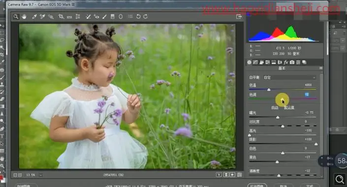Image resolution: width=347 pixels, height=187 pixels.
Task: Toggle full screen mode icon
Action: (239, 17)
